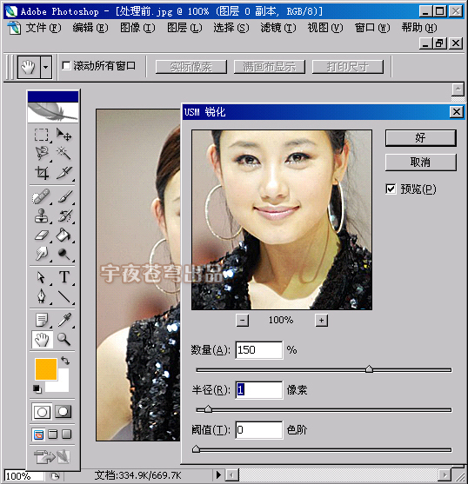This screenshot has height=484, width=468.
Task: Confirm sharpening with the 好 button
Action: tap(420, 137)
